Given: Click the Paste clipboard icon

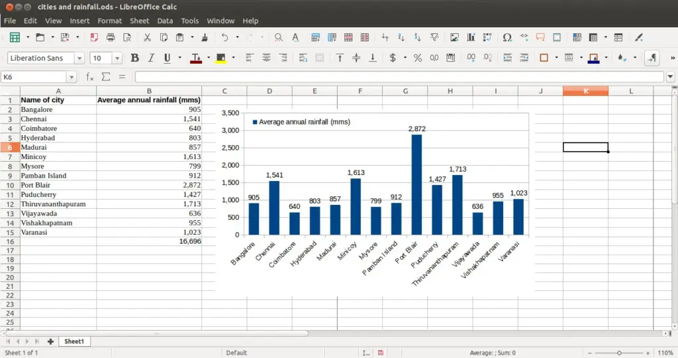Looking at the screenshot, I should pyautogui.click(x=180, y=38).
